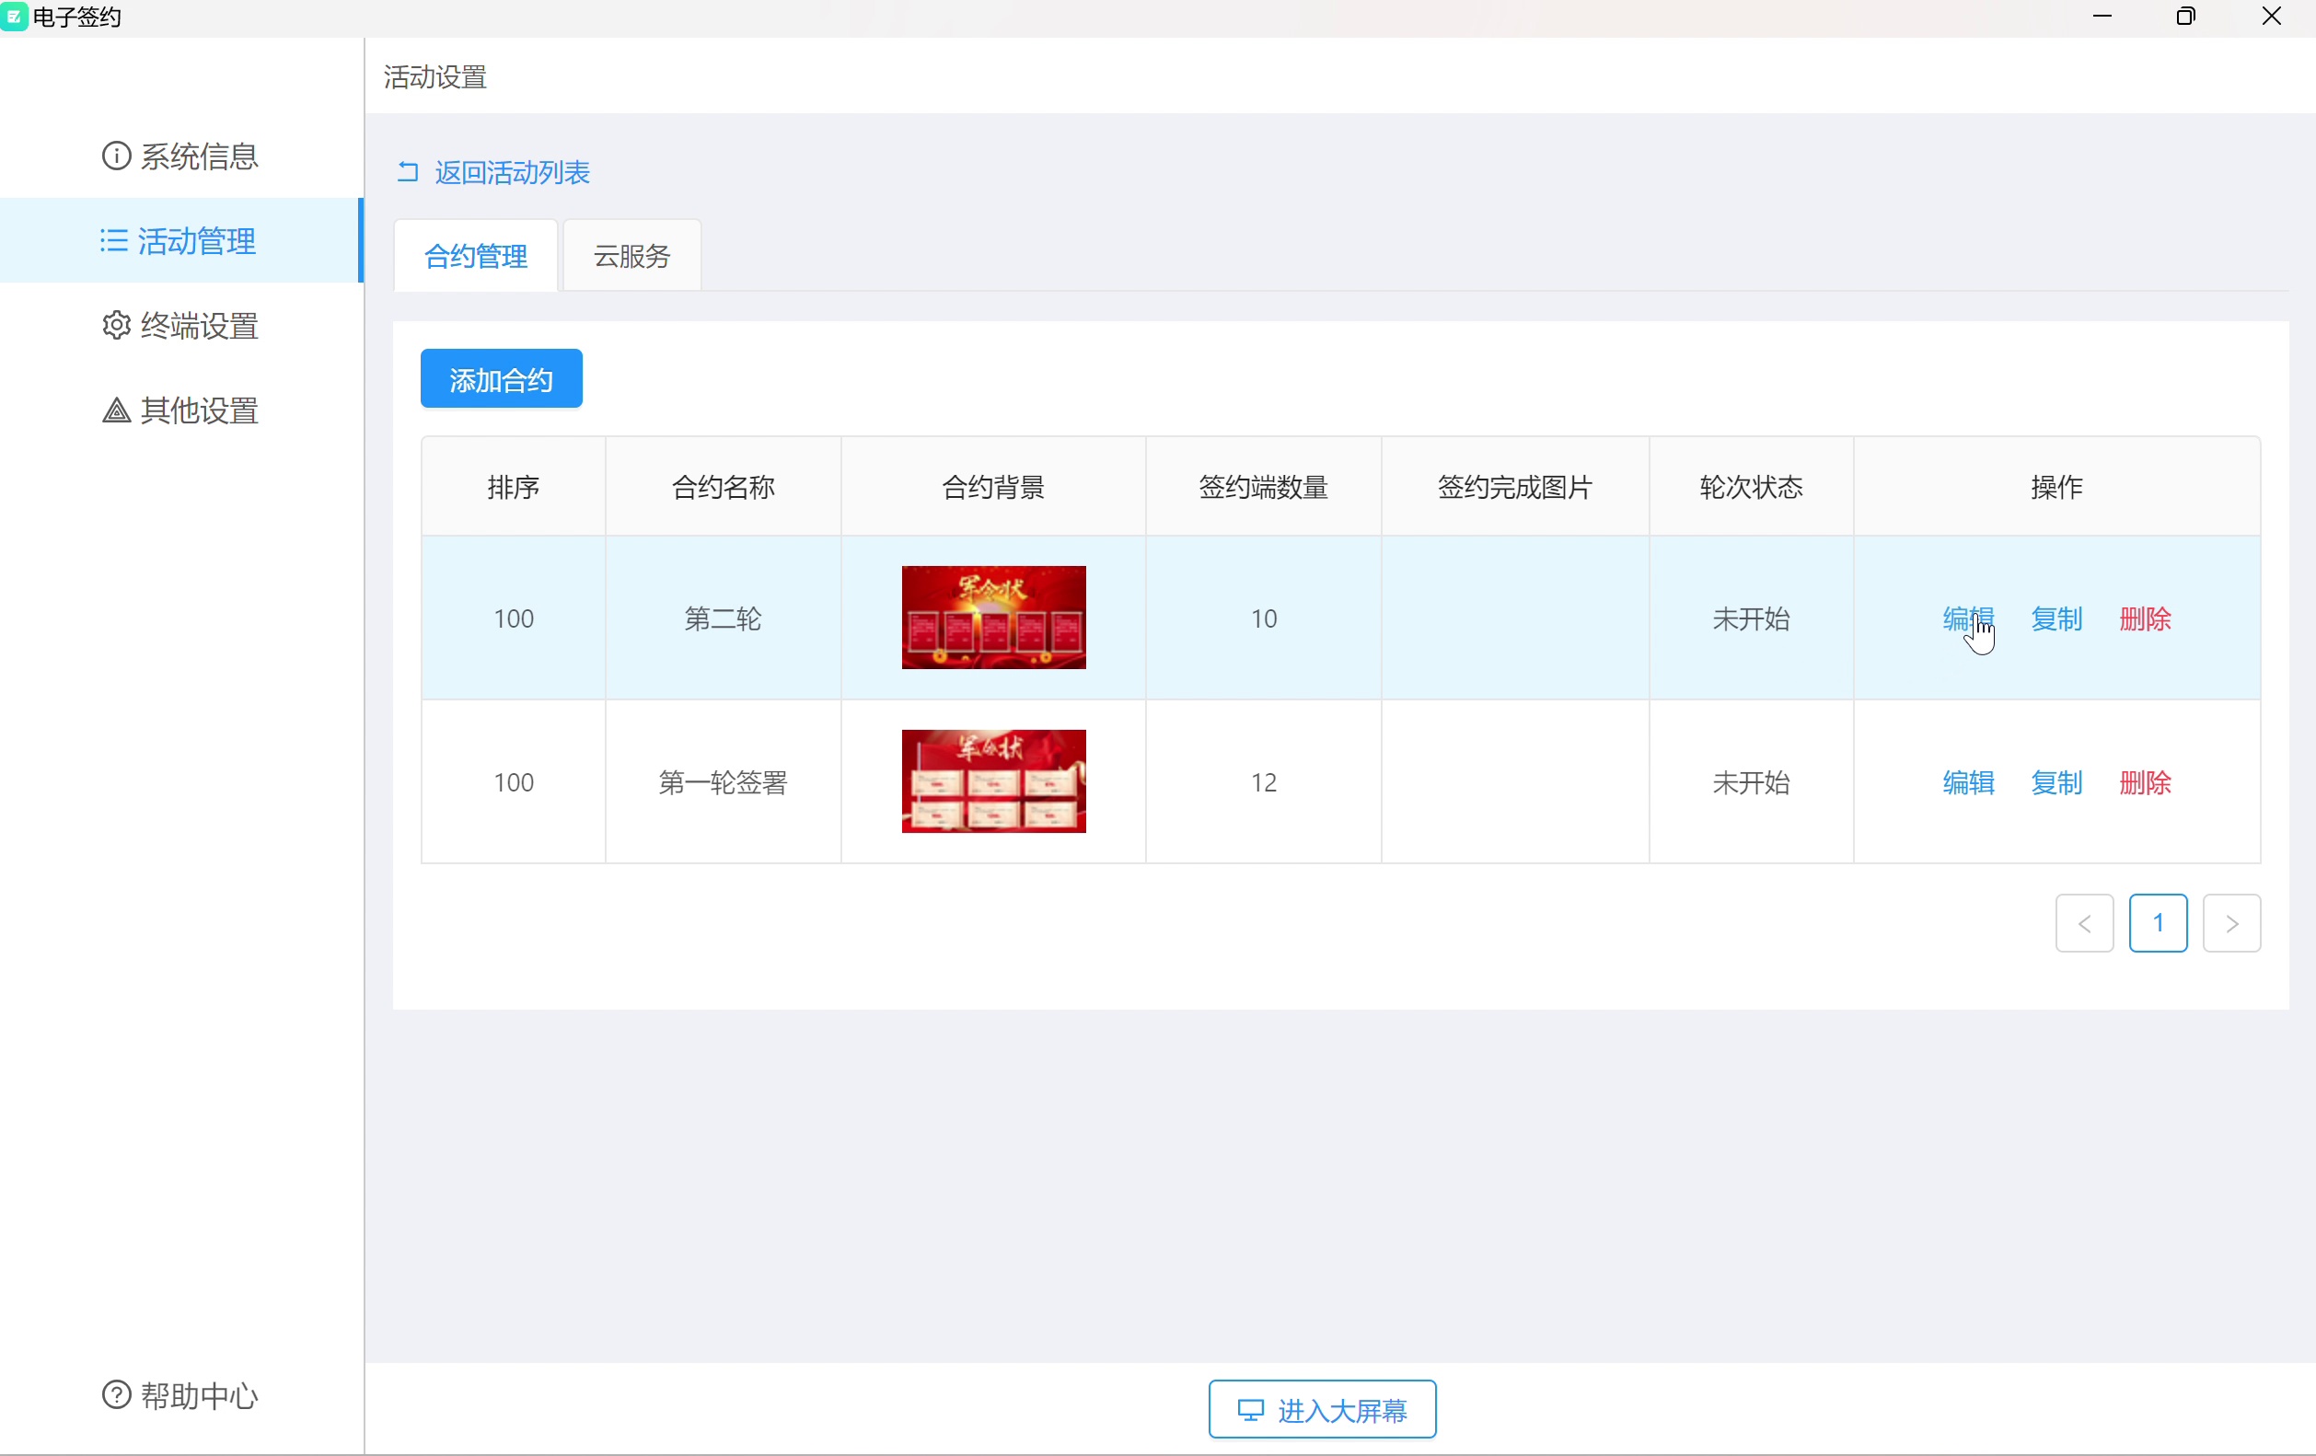Click 未开始 status in 第一轮签署 row
The image size is (2316, 1456).
[1752, 782]
